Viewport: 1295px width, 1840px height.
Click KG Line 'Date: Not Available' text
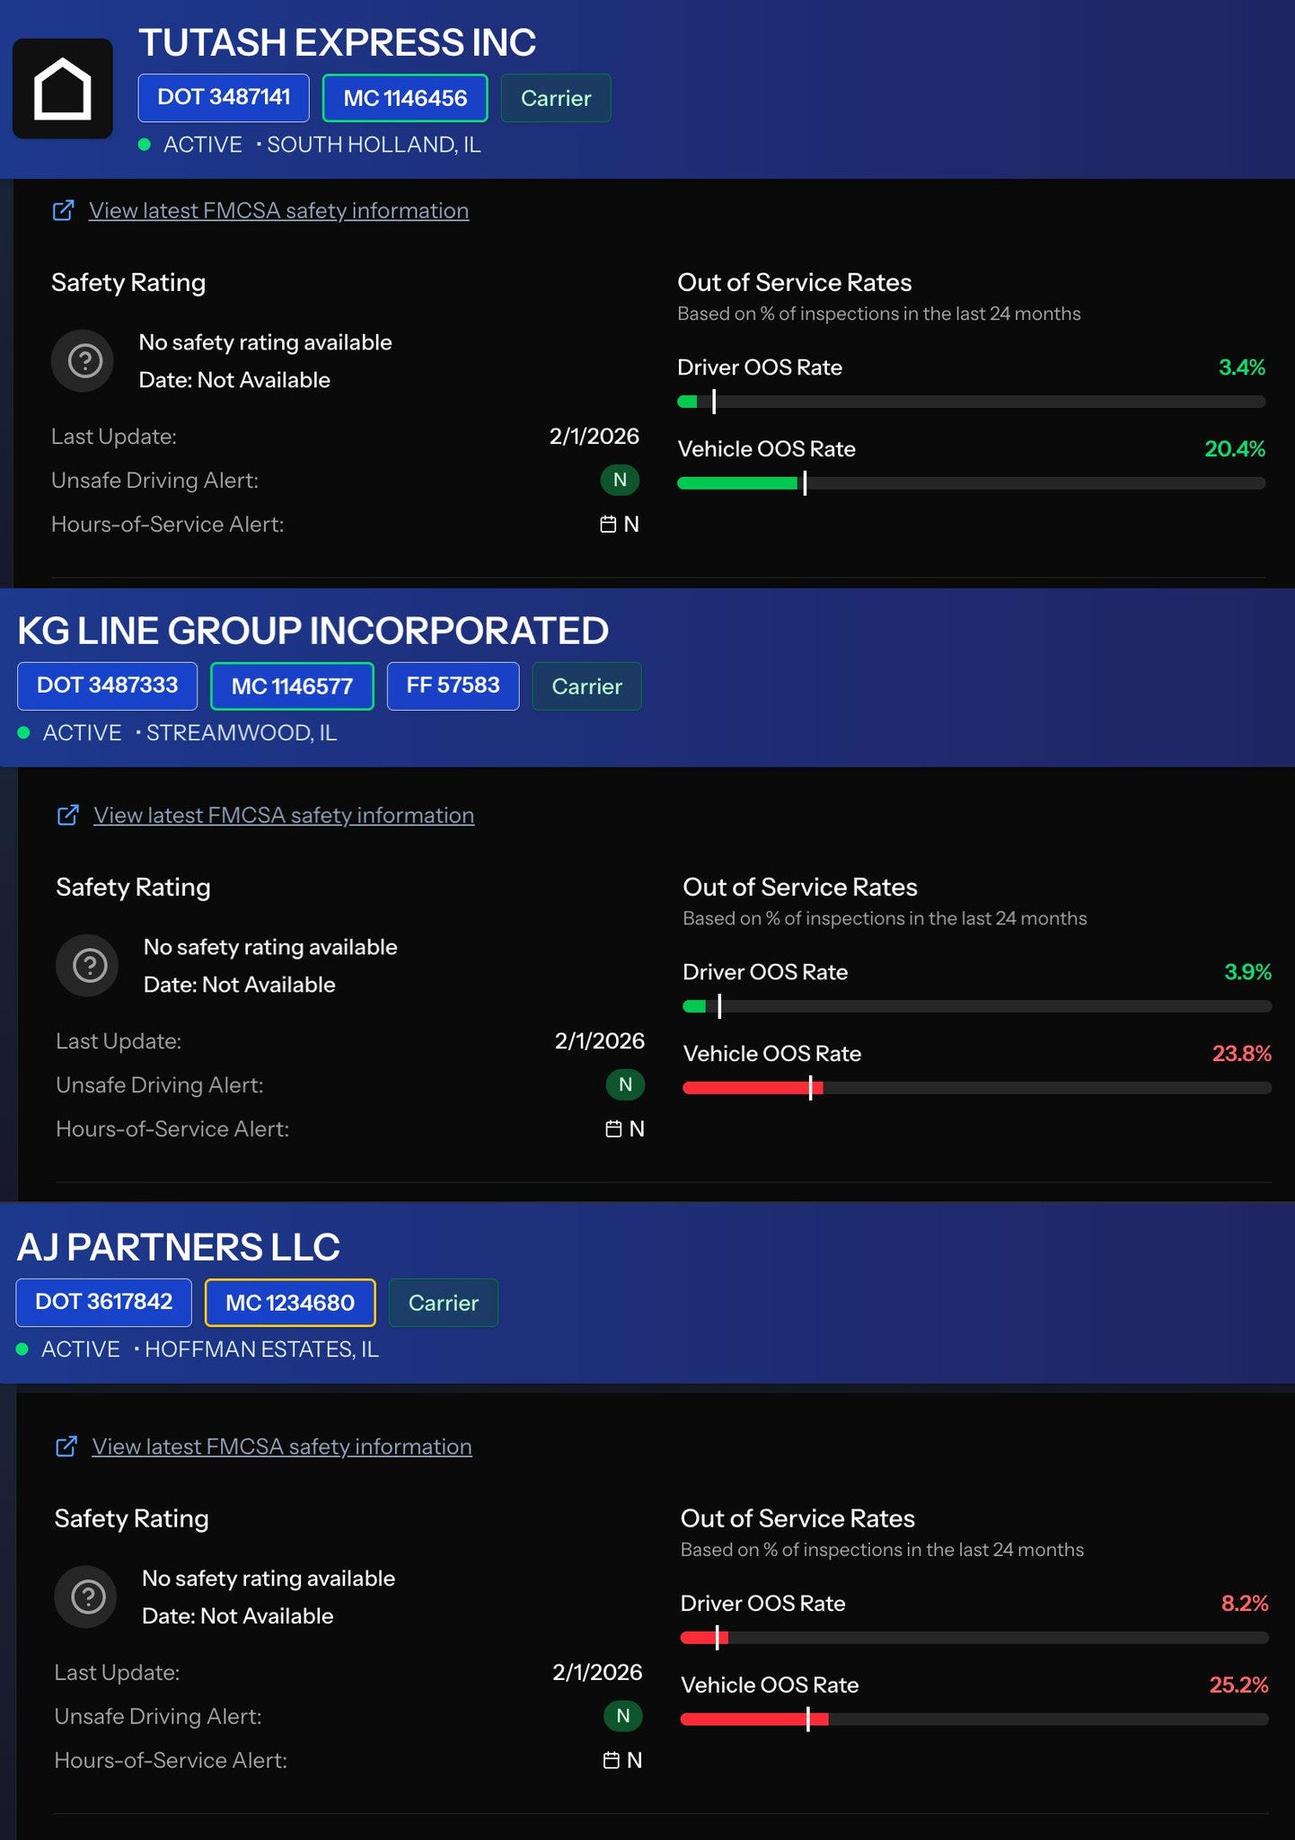pyautogui.click(x=240, y=985)
